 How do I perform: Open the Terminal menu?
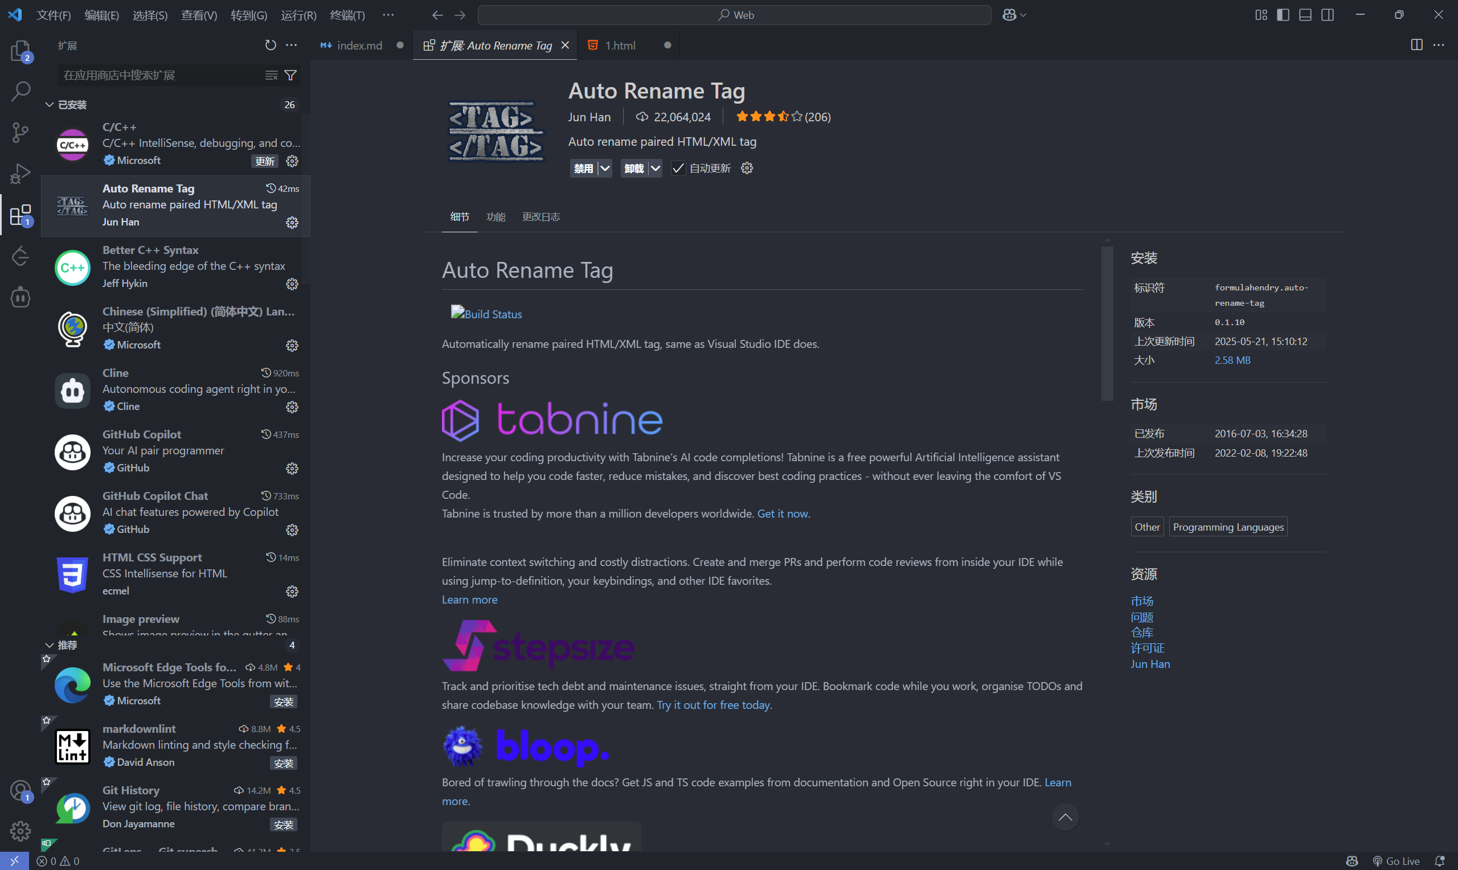[x=347, y=15]
